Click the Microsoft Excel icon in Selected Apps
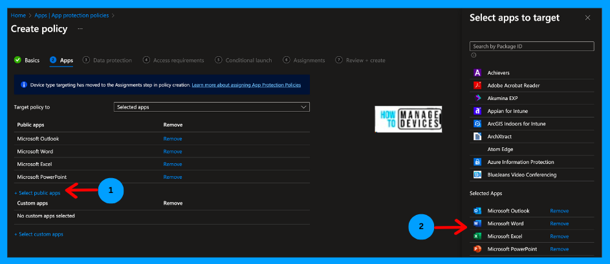This screenshot has width=610, height=264. pyautogui.click(x=477, y=236)
